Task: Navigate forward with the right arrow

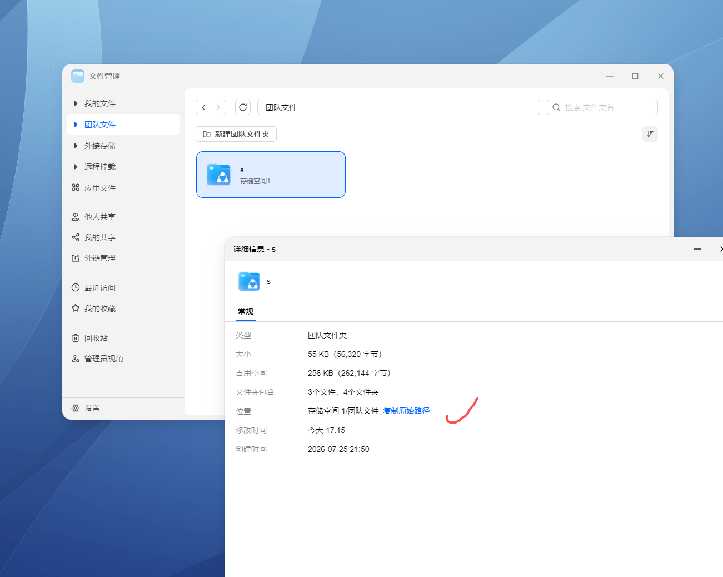Action: (x=218, y=107)
